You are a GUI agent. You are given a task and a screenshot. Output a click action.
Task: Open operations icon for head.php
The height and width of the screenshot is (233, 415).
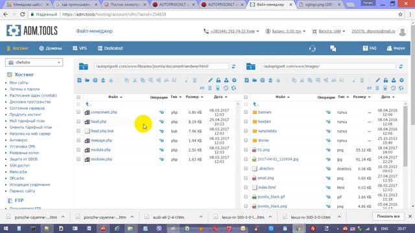point(161,122)
